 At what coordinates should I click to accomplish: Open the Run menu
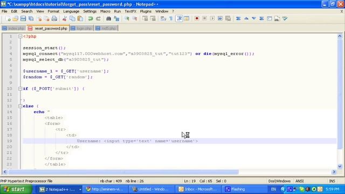click(118, 11)
